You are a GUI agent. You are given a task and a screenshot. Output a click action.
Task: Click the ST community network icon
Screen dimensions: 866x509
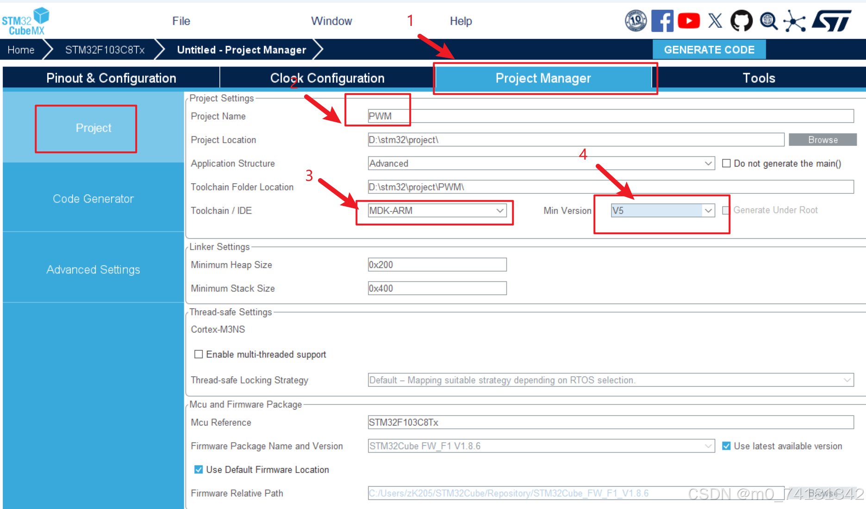click(x=794, y=21)
